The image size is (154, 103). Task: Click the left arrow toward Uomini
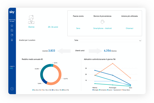tap(64, 51)
